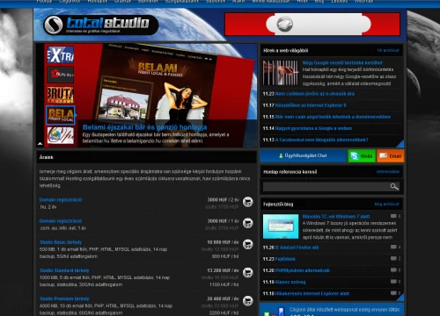Click comment icon on the 11.18 post

tap(393, 293)
